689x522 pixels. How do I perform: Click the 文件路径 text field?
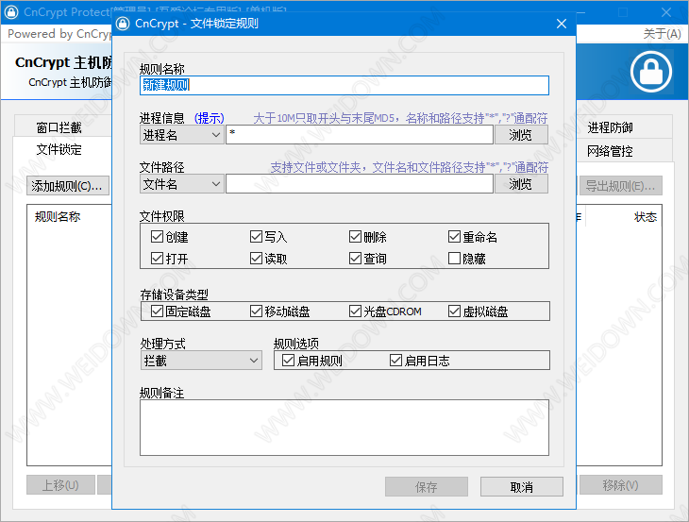(360, 184)
